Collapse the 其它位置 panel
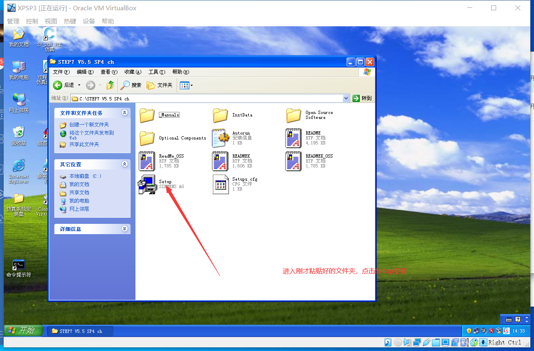 point(125,164)
